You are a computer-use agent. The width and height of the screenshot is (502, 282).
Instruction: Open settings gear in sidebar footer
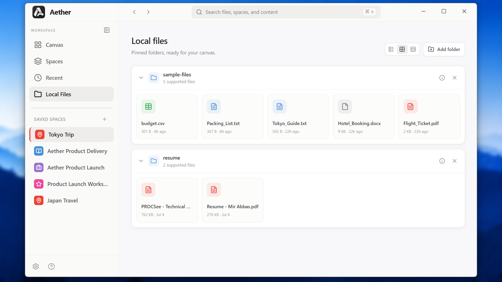click(36, 266)
